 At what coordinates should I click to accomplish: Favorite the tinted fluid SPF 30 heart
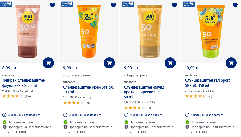(52, 5)
